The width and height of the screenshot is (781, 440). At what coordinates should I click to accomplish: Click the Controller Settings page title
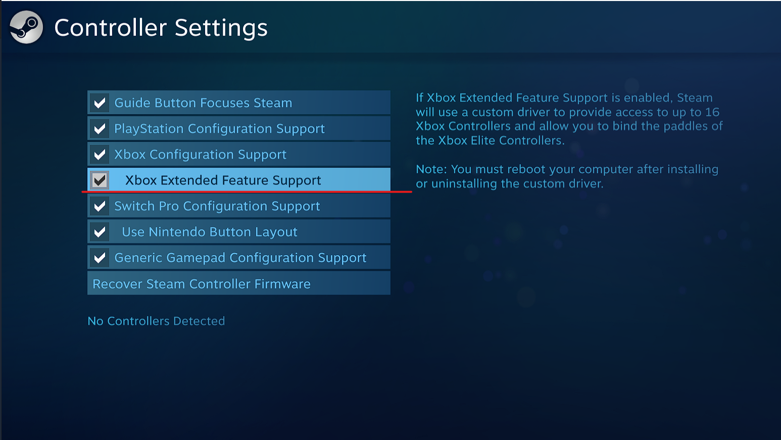[161, 28]
